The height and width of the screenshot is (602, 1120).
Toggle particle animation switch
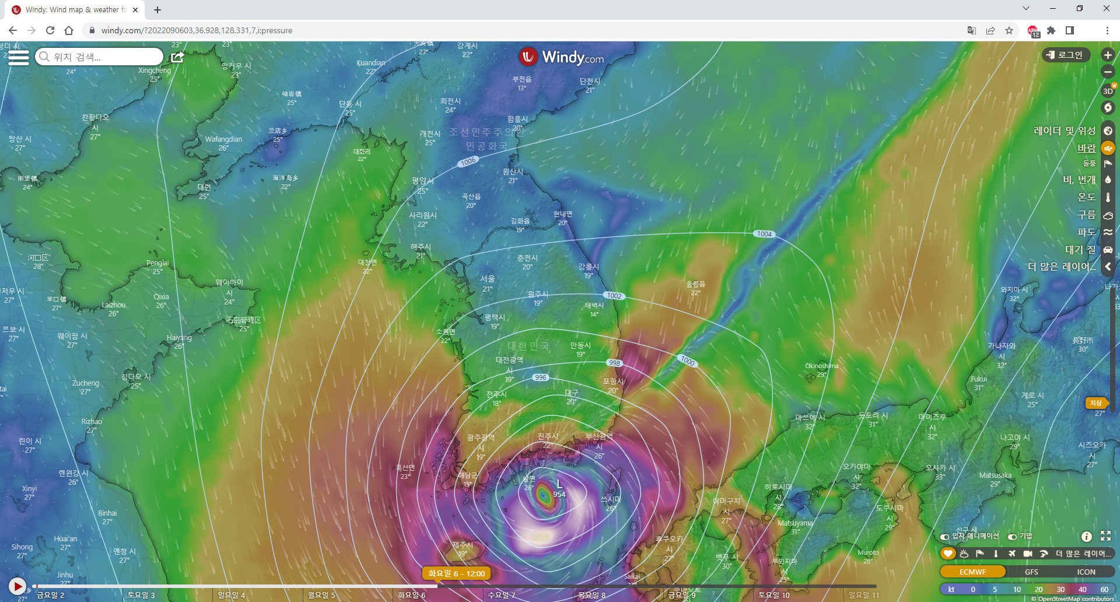(945, 537)
